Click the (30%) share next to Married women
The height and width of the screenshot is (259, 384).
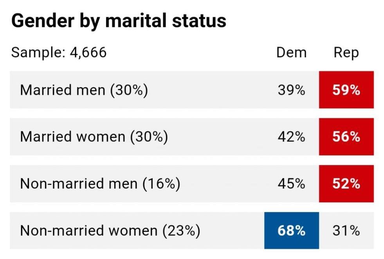coord(148,137)
